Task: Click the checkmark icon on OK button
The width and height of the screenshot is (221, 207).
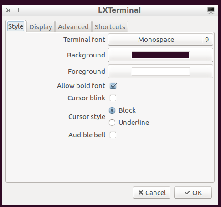Action: (x=188, y=192)
